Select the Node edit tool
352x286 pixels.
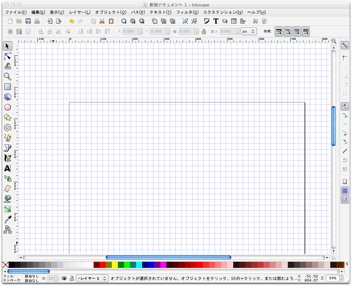(8, 56)
